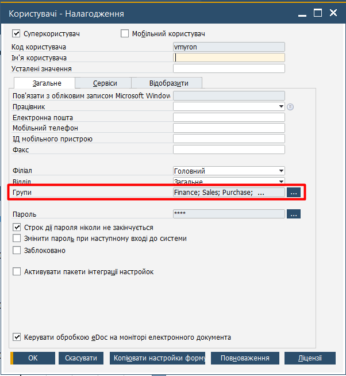Enable the Мобільний користувач checkbox

tap(125, 33)
